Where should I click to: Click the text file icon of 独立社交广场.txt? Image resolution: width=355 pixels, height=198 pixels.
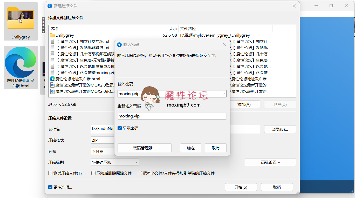point(52,42)
